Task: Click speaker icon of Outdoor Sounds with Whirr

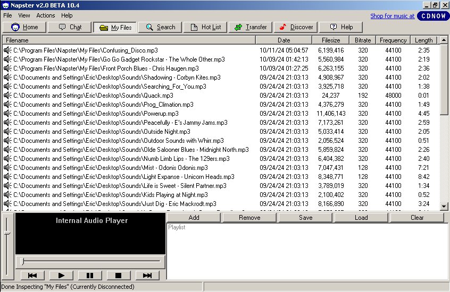Action: [8, 141]
